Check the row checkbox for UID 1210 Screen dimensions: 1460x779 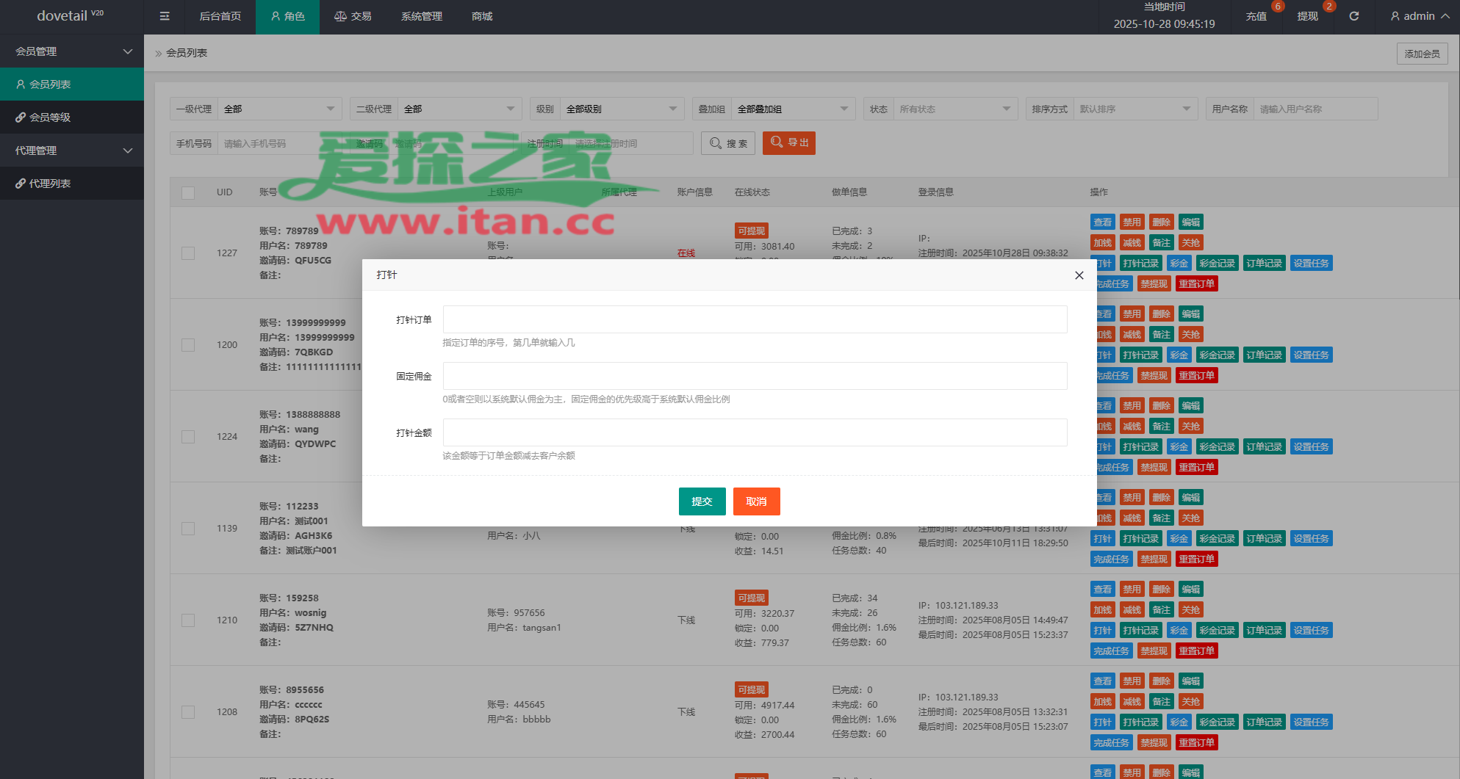pyautogui.click(x=188, y=620)
